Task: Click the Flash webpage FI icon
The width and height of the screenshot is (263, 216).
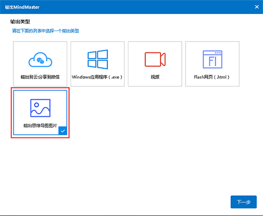Action: pos(212,59)
